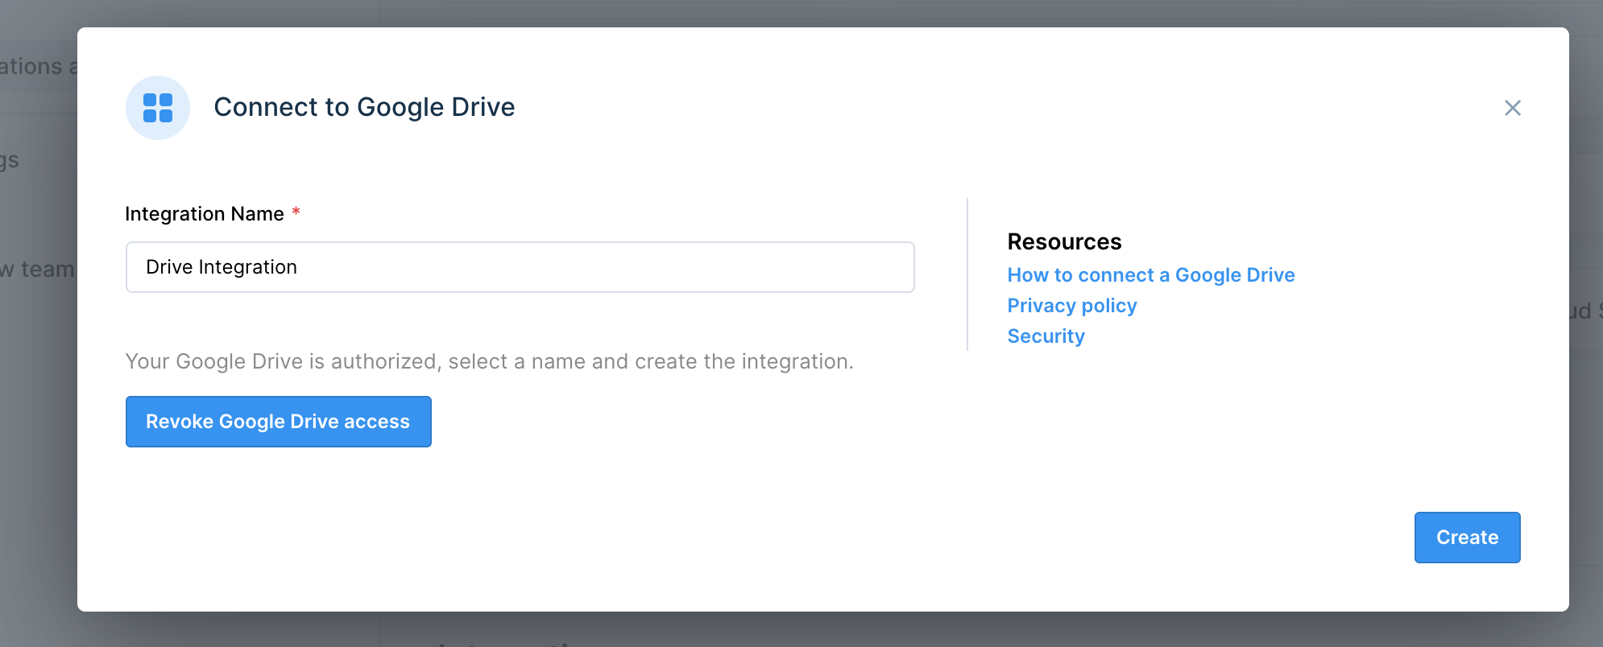Click the word "Drive" inside the name field
Viewport: 1603px width, 647px height.
[x=169, y=267]
